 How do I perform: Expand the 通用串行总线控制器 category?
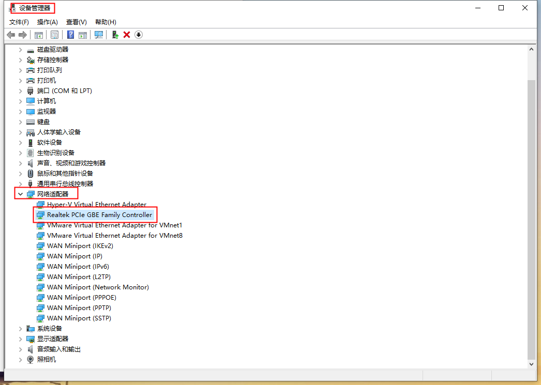click(20, 183)
